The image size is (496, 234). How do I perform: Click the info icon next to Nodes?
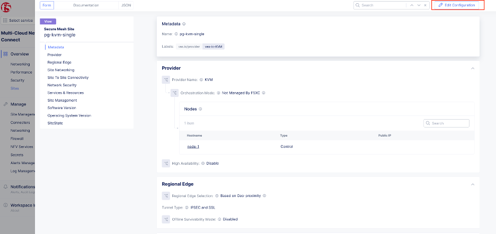pyautogui.click(x=200, y=109)
